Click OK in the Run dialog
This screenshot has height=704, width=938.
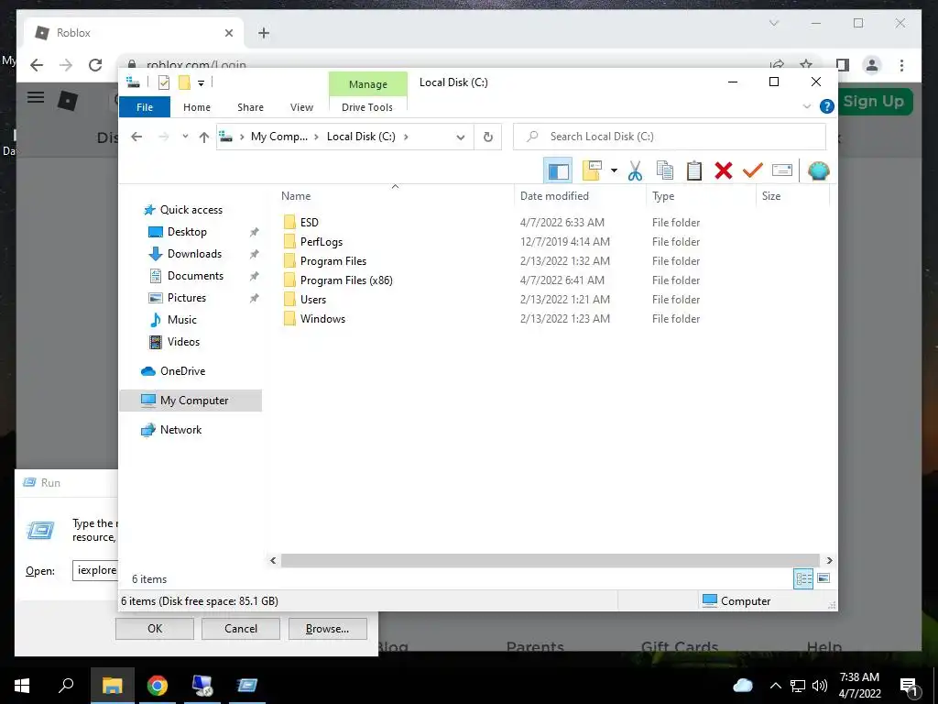click(154, 629)
